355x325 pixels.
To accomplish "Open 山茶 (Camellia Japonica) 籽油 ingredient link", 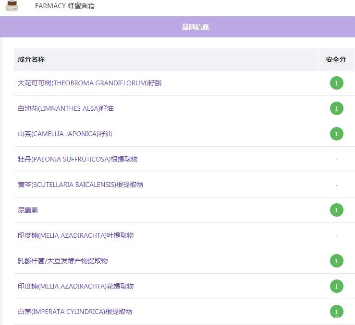I will pos(65,134).
